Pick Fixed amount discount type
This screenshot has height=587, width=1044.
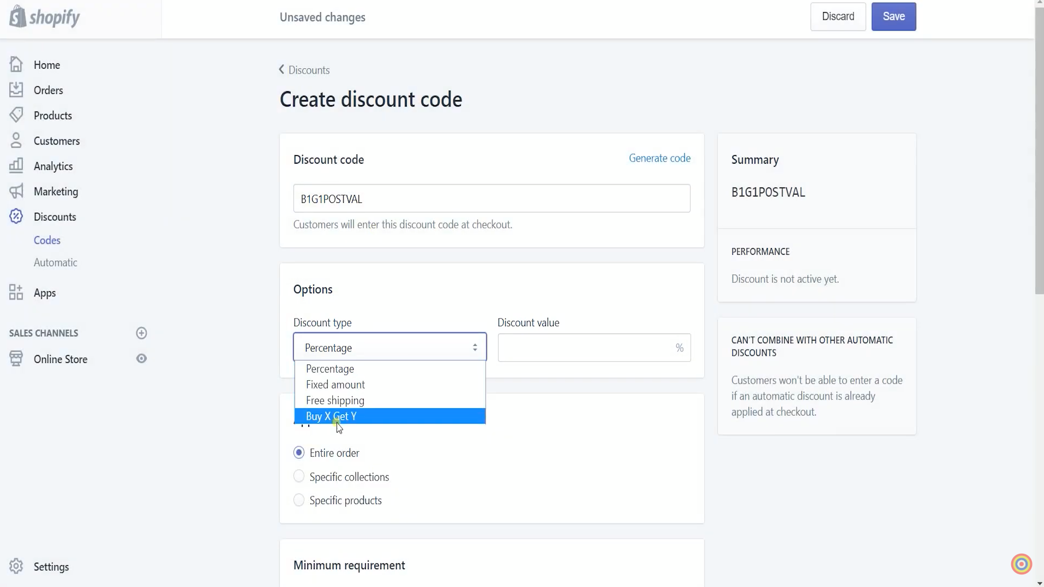tap(390, 384)
